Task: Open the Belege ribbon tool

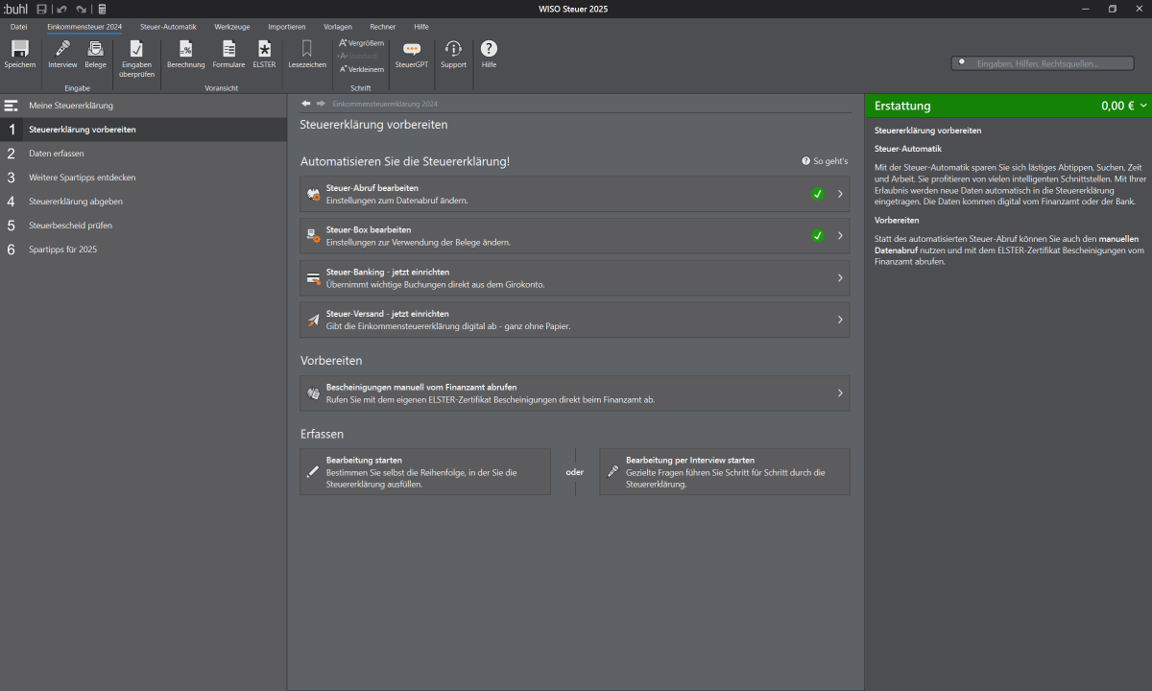Action: tap(95, 54)
